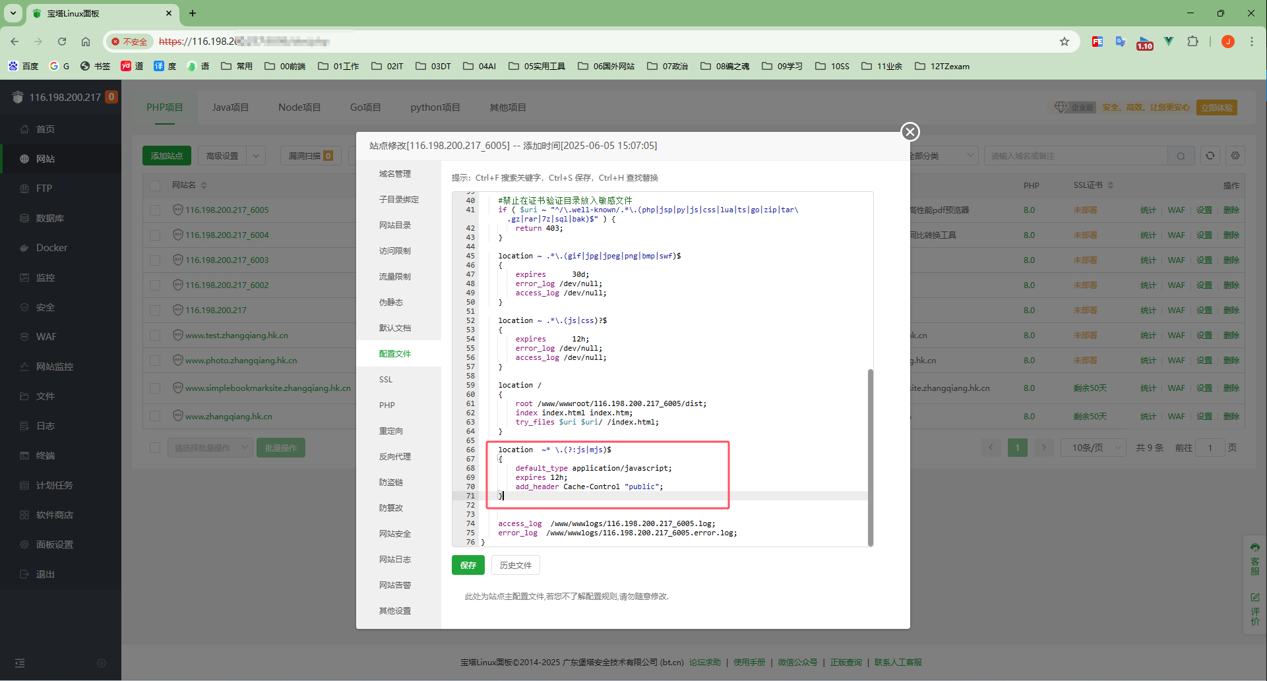Reload the browser page
Image resolution: width=1267 pixels, height=681 pixels.
point(62,42)
